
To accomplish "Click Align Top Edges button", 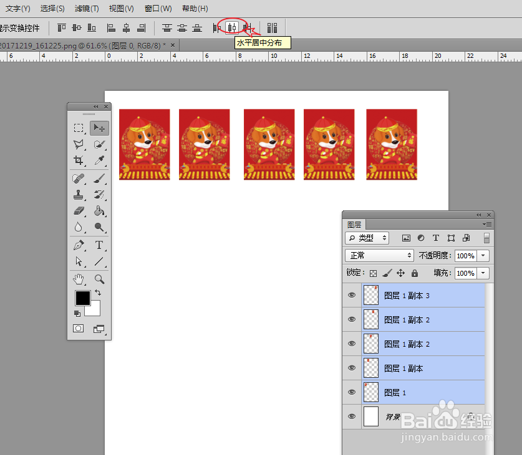I will pos(62,27).
